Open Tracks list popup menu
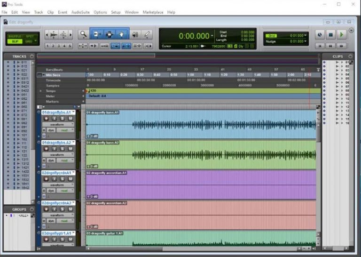Image resolution: width=361 pixels, height=257 pixels. tap(31, 56)
